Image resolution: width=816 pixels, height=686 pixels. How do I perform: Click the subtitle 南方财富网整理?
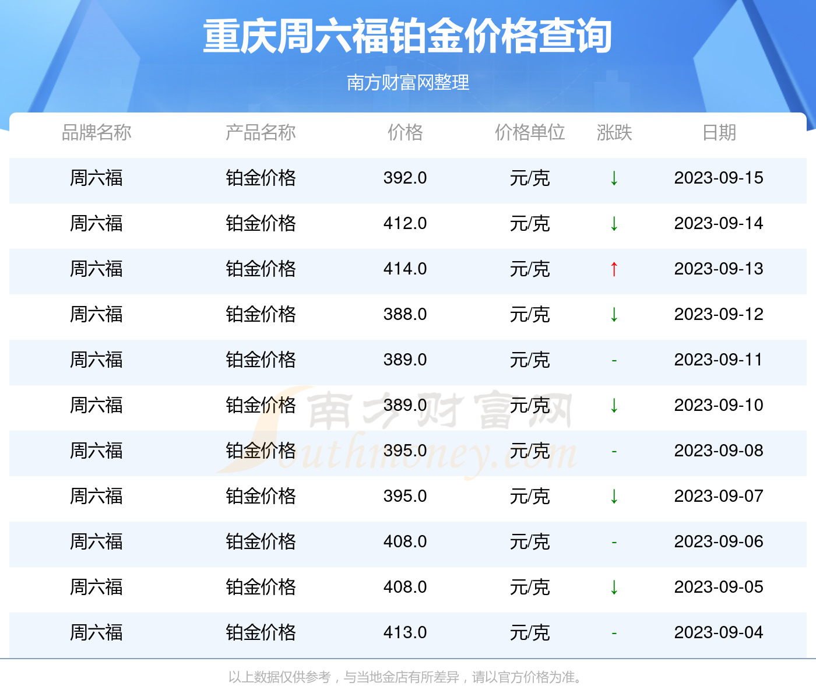[x=408, y=82]
